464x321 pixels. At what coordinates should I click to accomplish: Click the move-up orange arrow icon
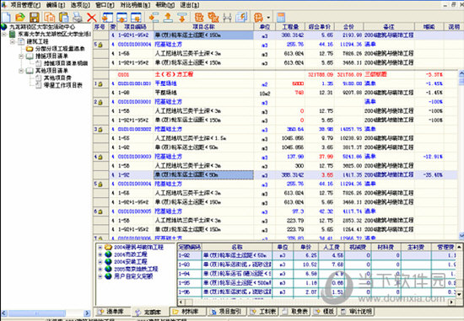168,17
